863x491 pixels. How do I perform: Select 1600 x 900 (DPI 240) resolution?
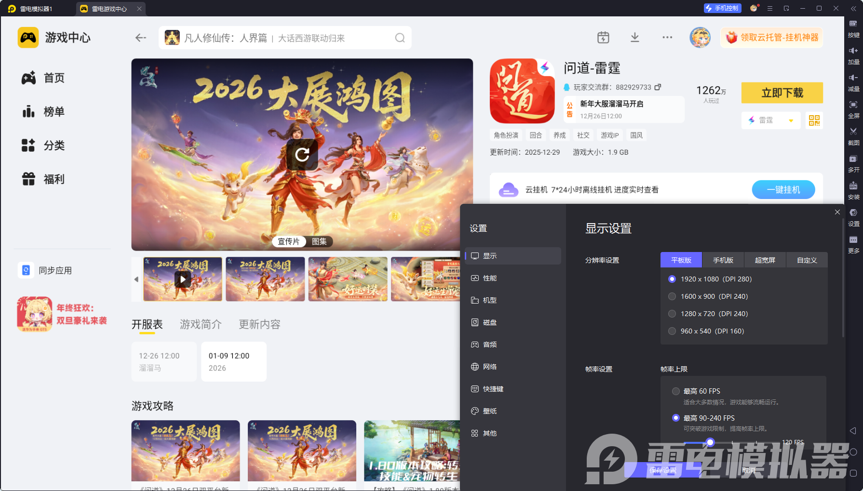coord(672,296)
